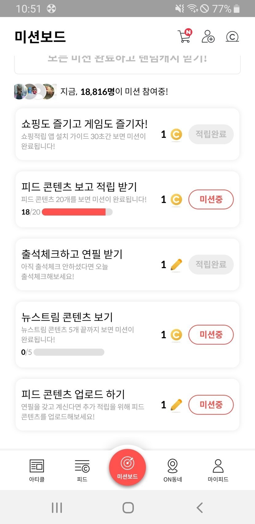Tap the participant avatars thumbnail group

pos(35,92)
